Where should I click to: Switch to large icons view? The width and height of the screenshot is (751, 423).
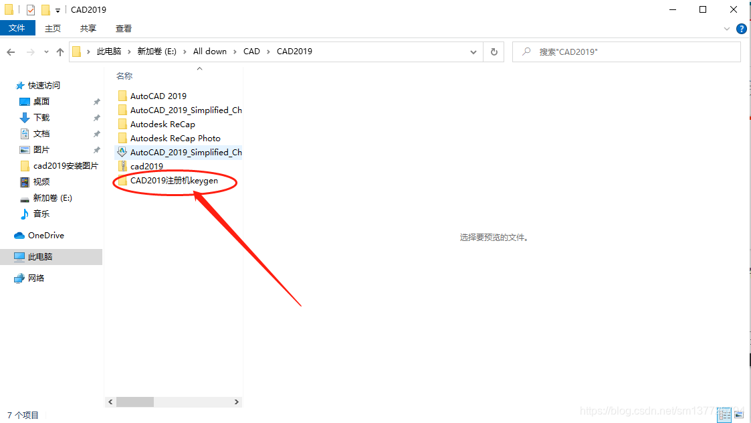[x=738, y=415]
